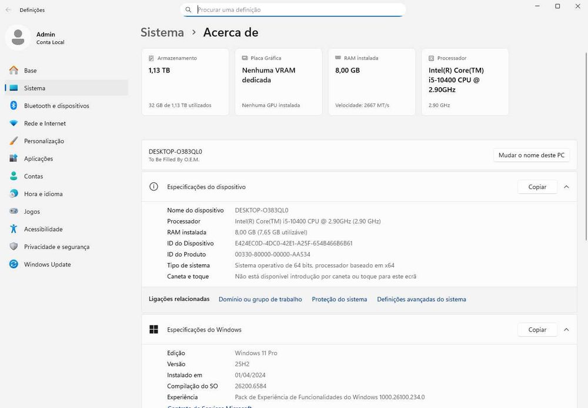Click the 8,00 GB (7,65 GB utilizável) value

(271, 233)
